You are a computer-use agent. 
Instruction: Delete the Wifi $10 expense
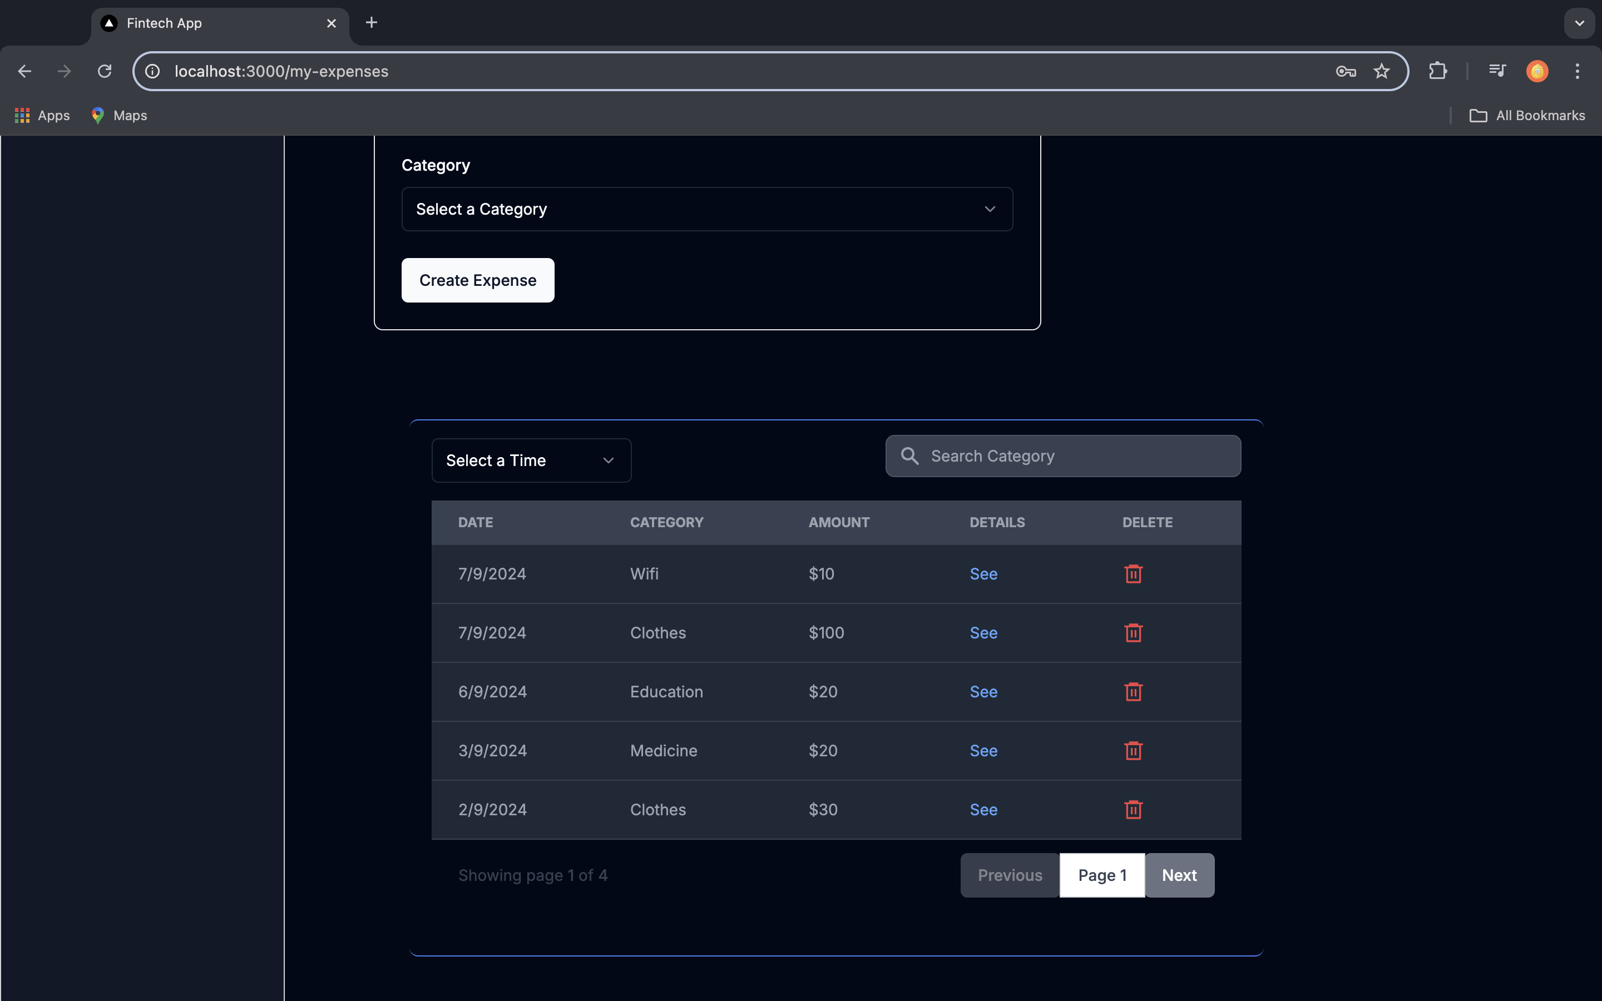[x=1133, y=573]
